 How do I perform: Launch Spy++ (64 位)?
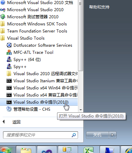[27, 60]
